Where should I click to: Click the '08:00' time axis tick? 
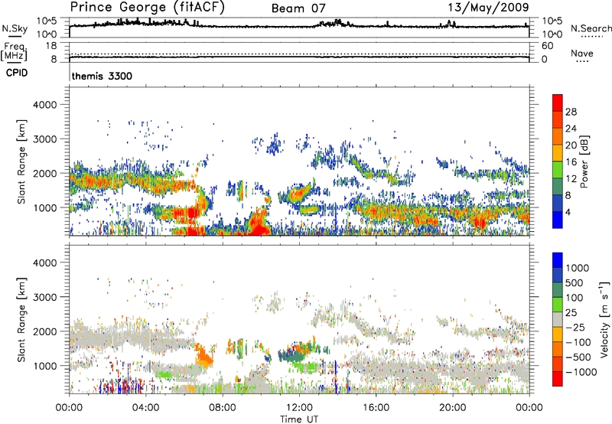coord(223,408)
